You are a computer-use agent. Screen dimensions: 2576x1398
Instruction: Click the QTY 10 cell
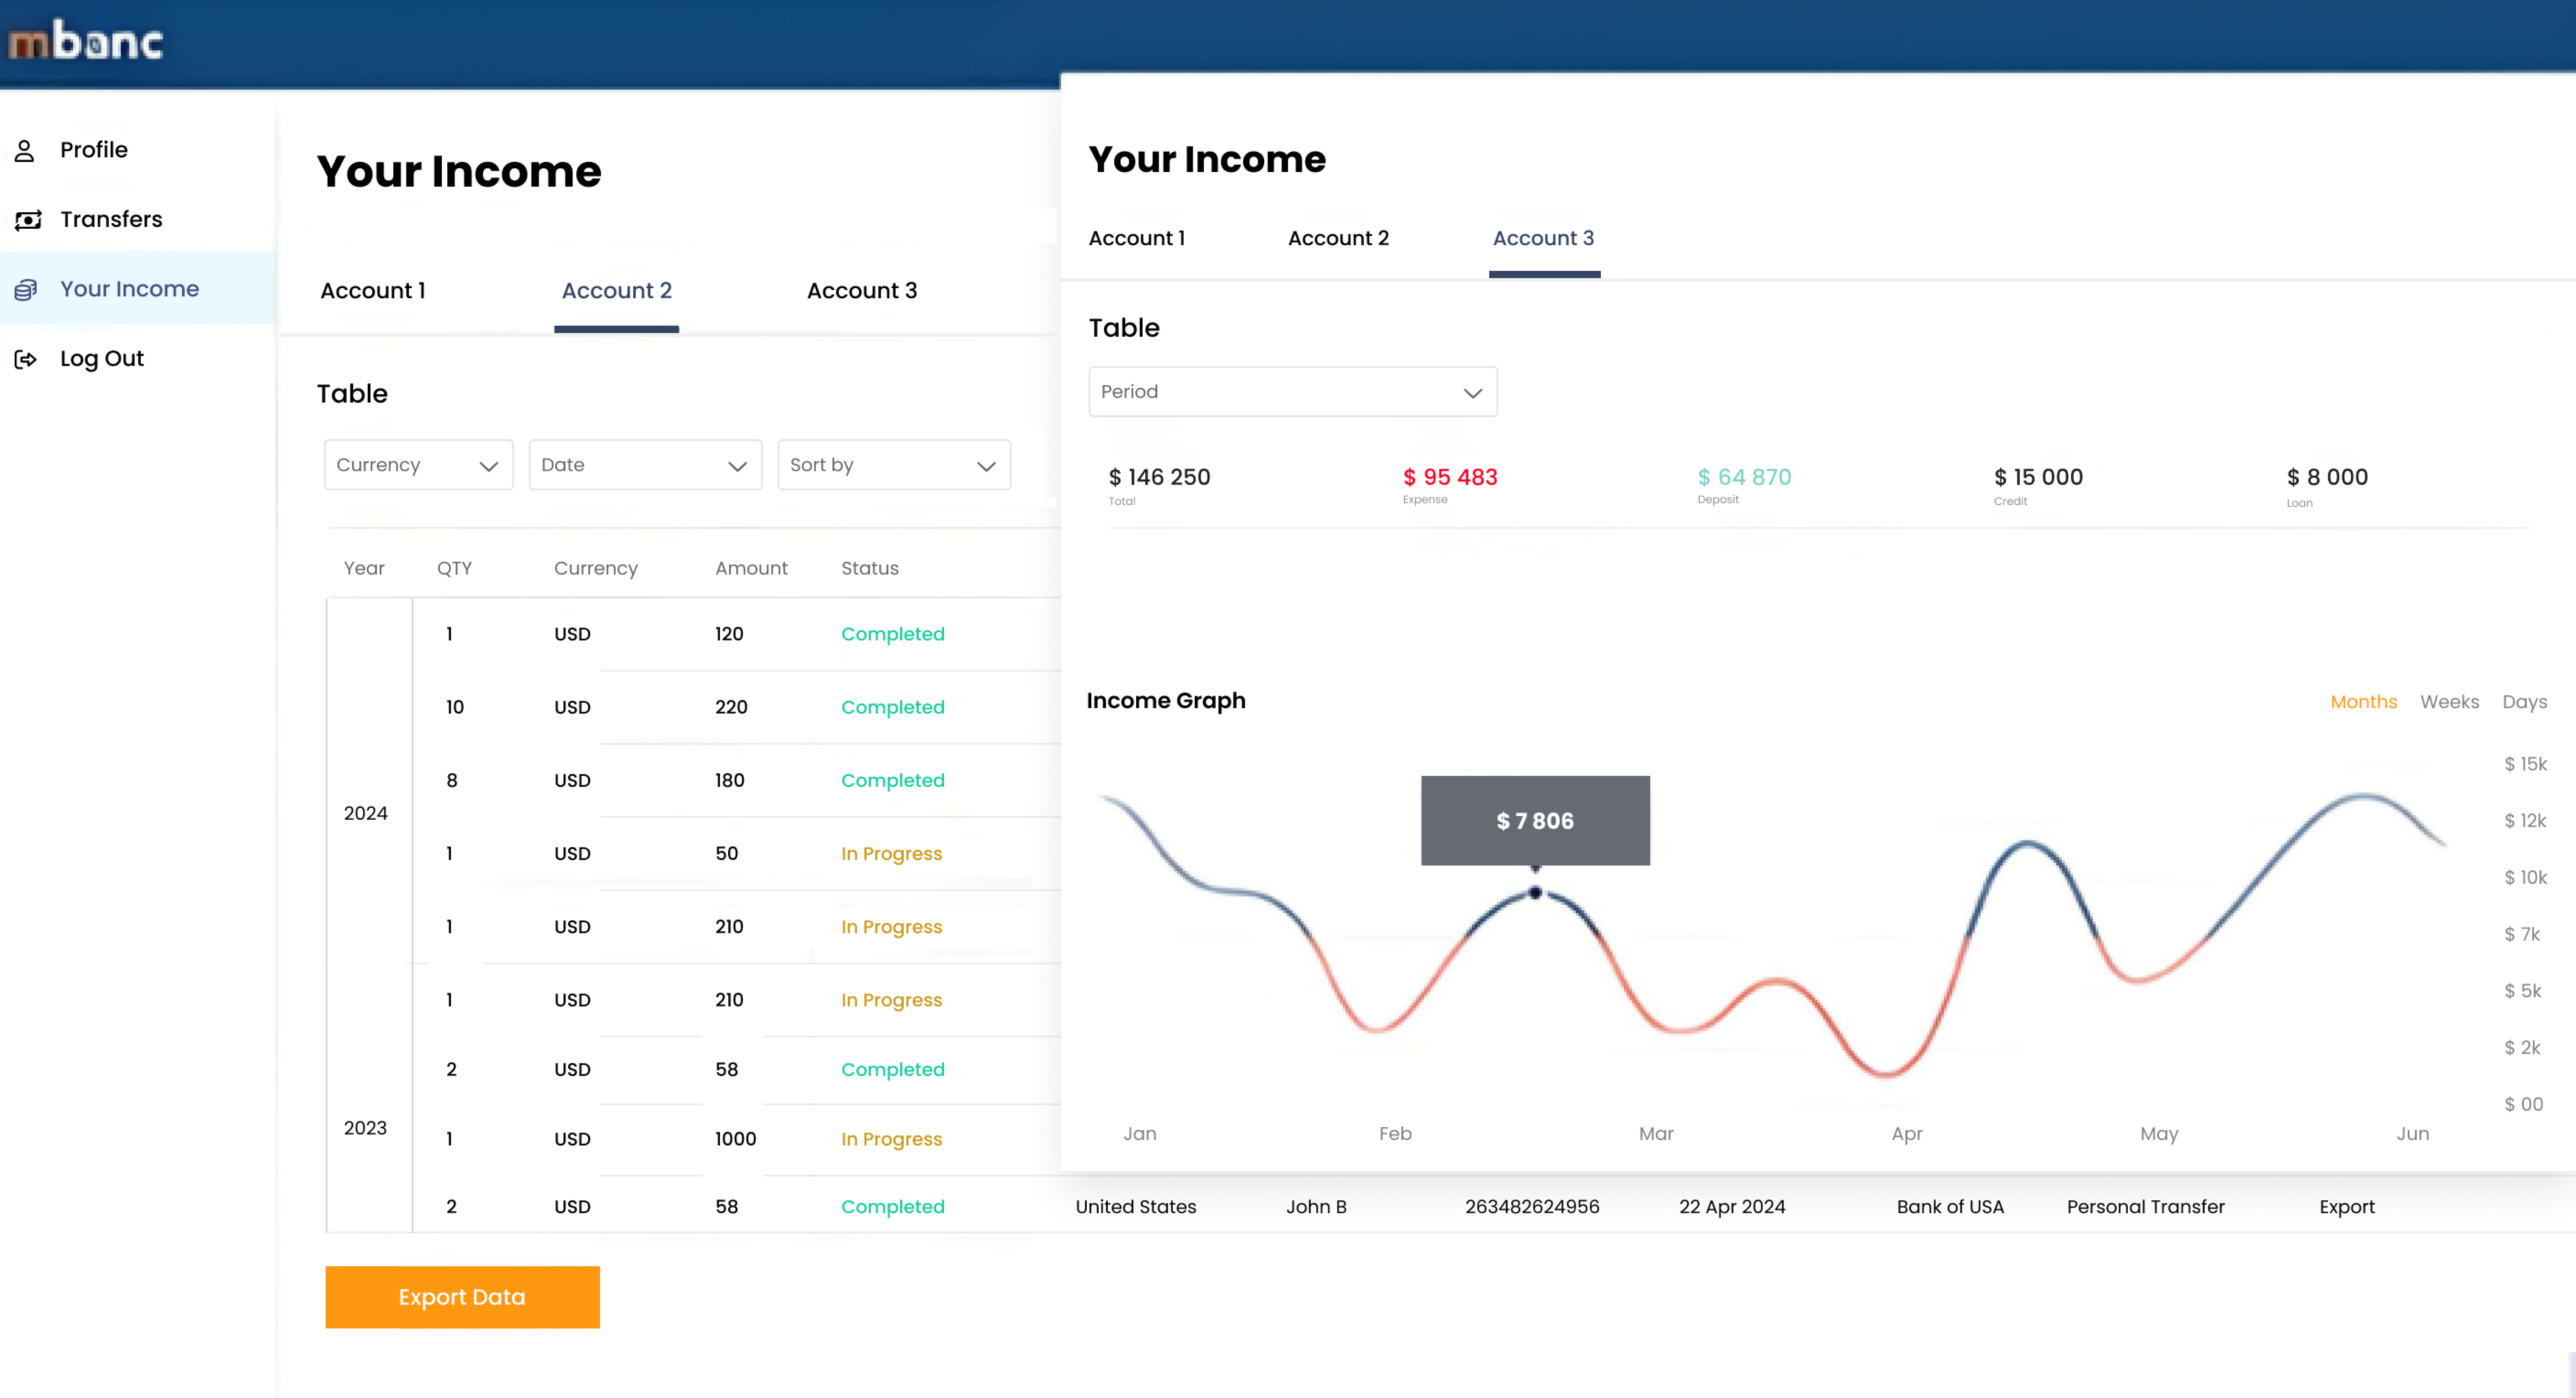(455, 707)
